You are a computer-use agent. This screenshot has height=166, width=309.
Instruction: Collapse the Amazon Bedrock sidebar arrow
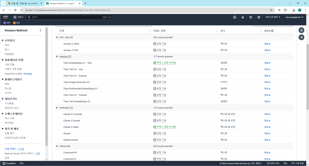pyautogui.click(x=40, y=30)
